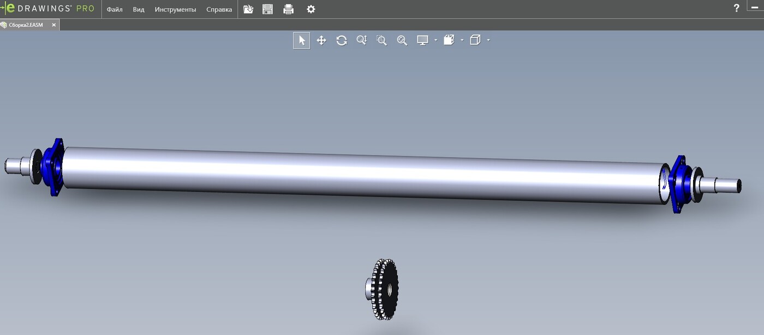Image resolution: width=764 pixels, height=335 pixels.
Task: Open the Файл menu
Action: tap(115, 9)
